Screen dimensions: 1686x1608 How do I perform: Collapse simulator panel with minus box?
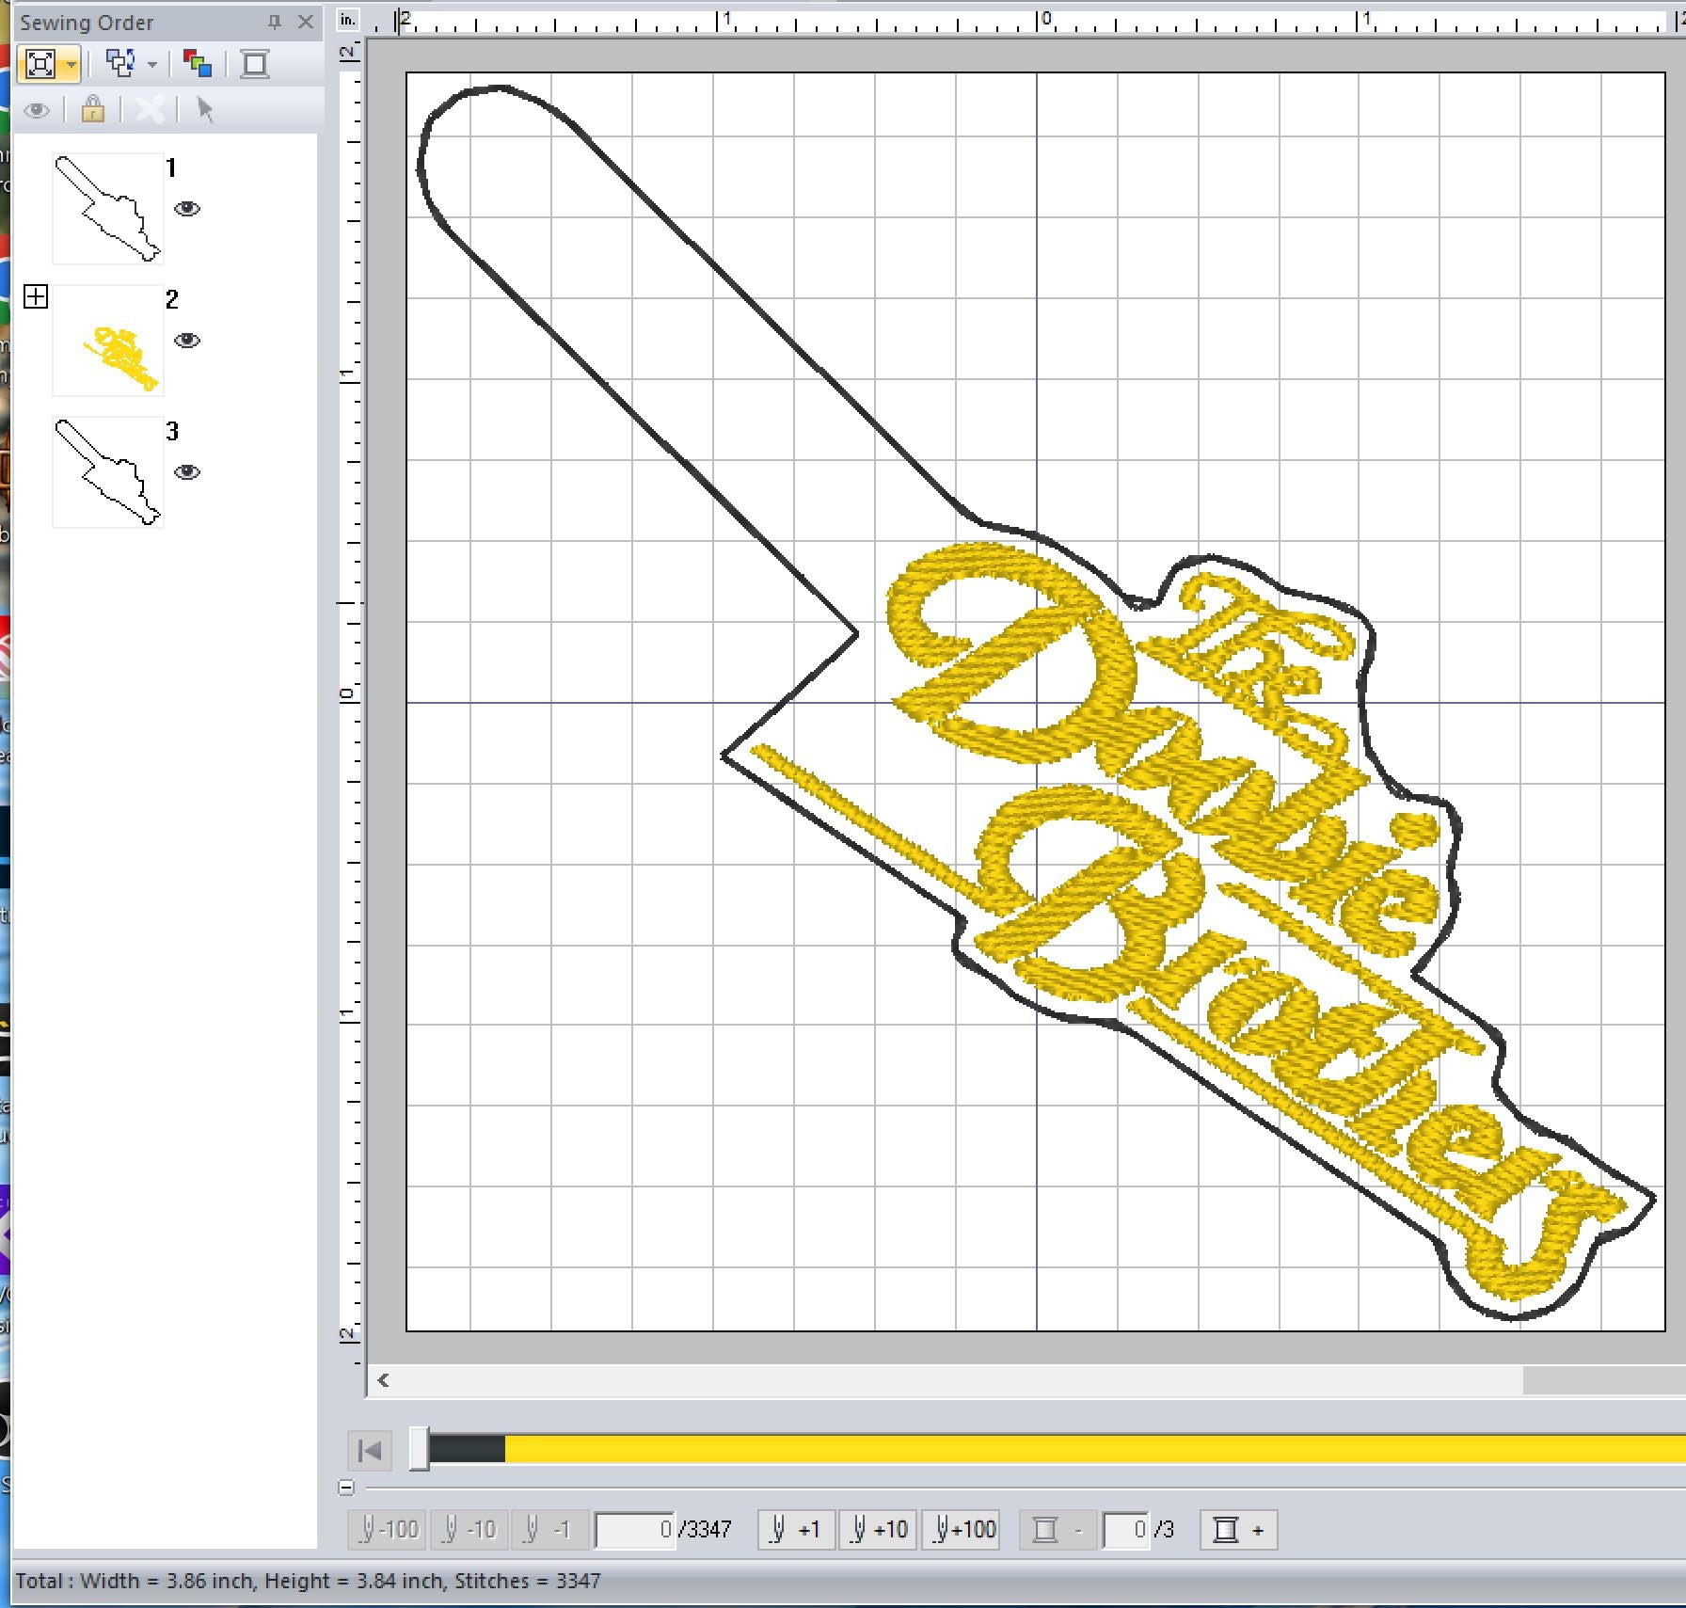[346, 1488]
